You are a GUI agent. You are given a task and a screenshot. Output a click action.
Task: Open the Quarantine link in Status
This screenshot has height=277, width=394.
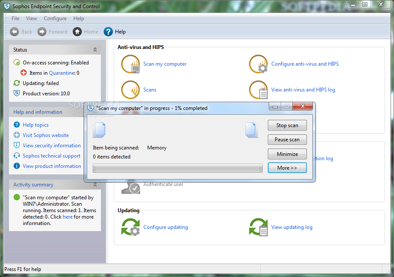[62, 73]
